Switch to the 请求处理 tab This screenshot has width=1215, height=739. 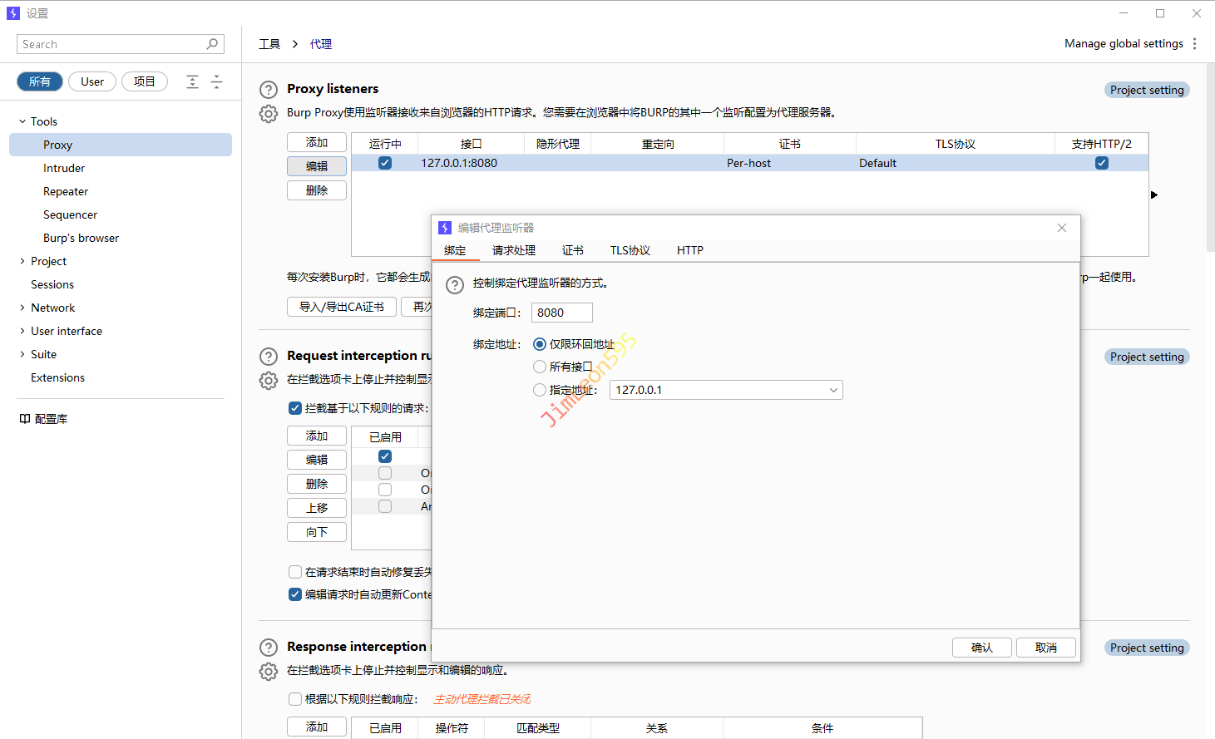[x=513, y=250]
